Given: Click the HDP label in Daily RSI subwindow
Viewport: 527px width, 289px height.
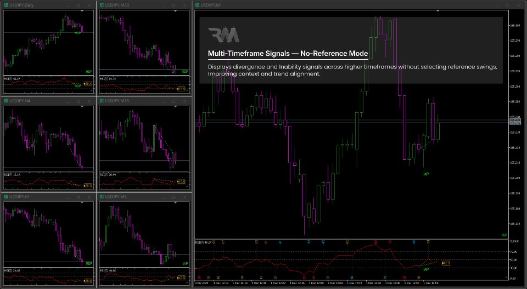Looking at the screenshot, I should [x=77, y=86].
